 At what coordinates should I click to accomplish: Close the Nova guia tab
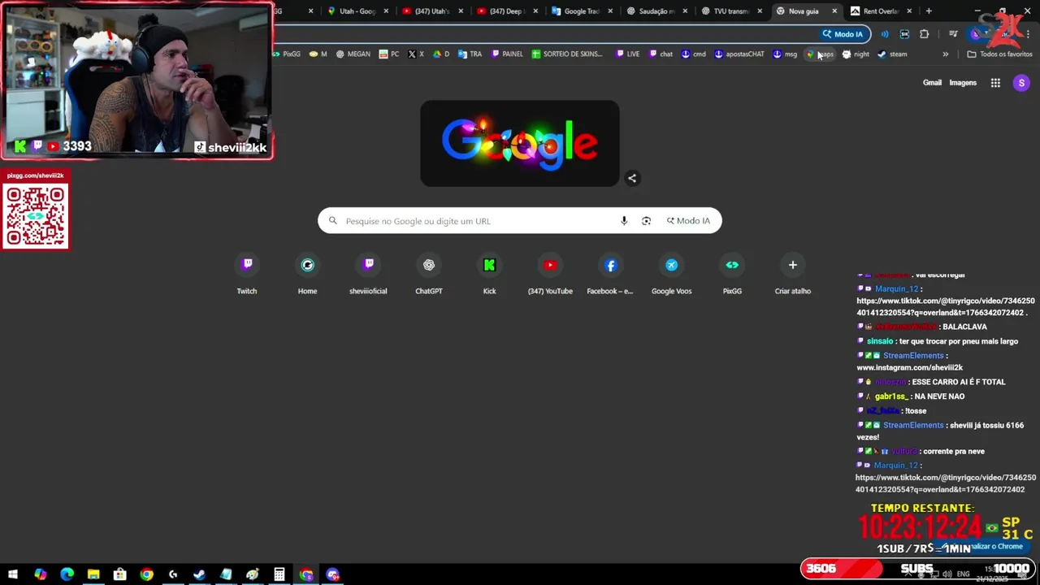tap(834, 11)
